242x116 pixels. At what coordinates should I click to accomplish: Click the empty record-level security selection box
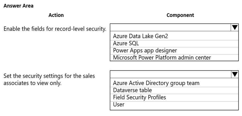(x=170, y=28)
